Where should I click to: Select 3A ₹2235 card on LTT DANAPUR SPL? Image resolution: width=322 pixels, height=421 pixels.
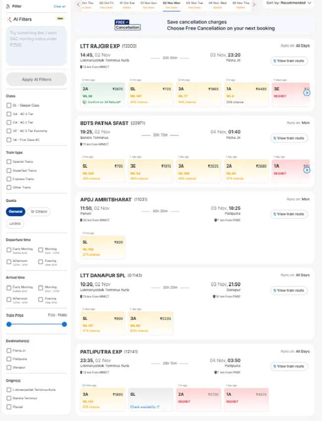coord(151,323)
